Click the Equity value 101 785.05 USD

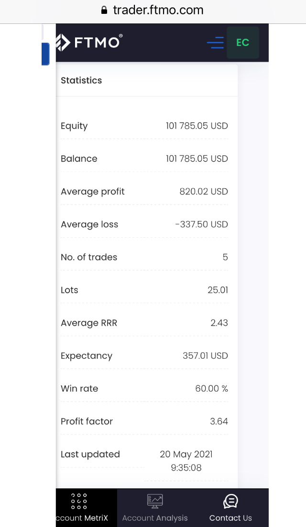(x=197, y=126)
